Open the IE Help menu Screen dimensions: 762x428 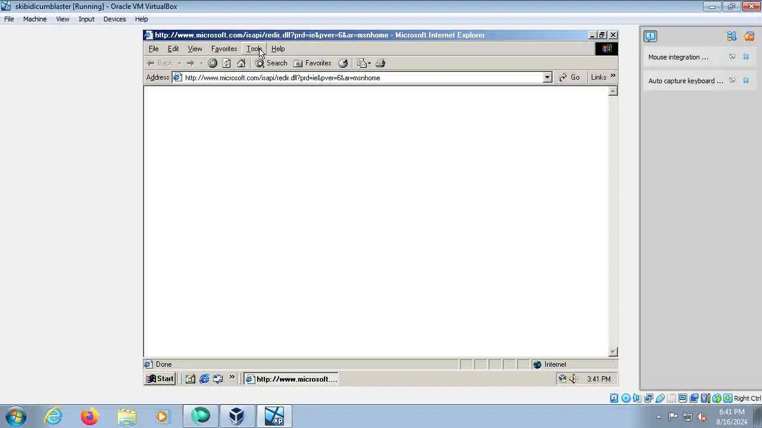pyautogui.click(x=278, y=49)
